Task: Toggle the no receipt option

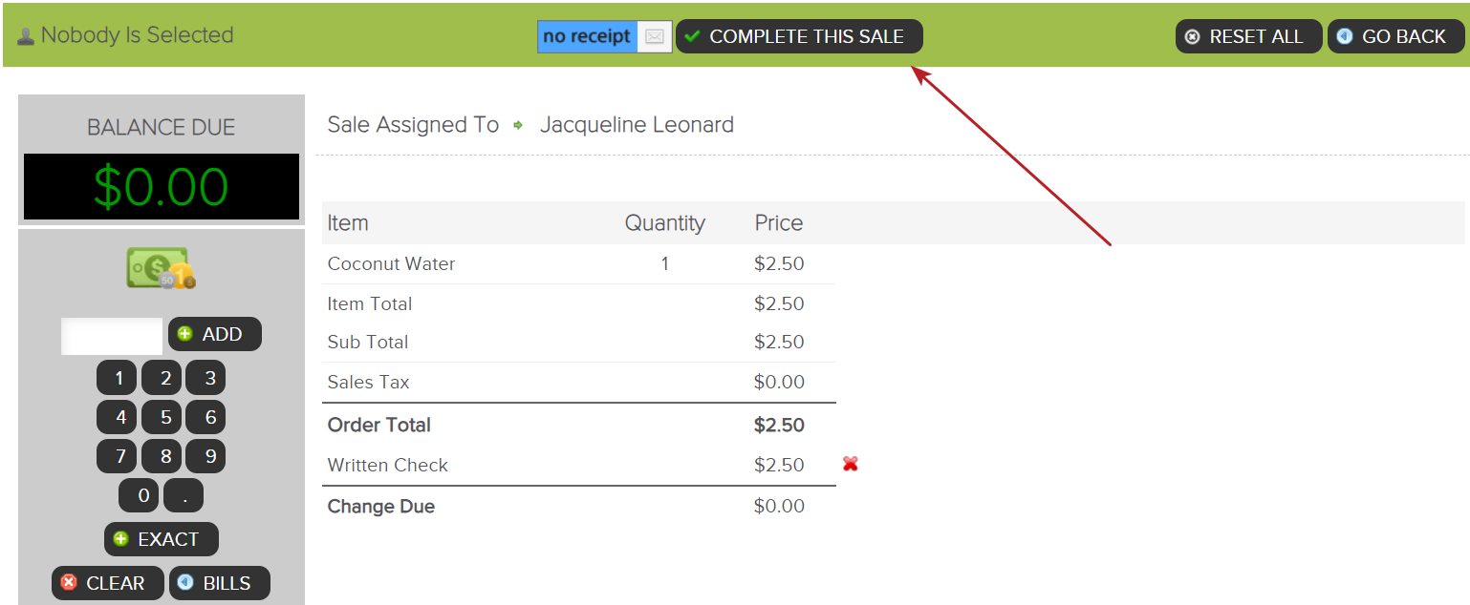Action: tap(587, 37)
